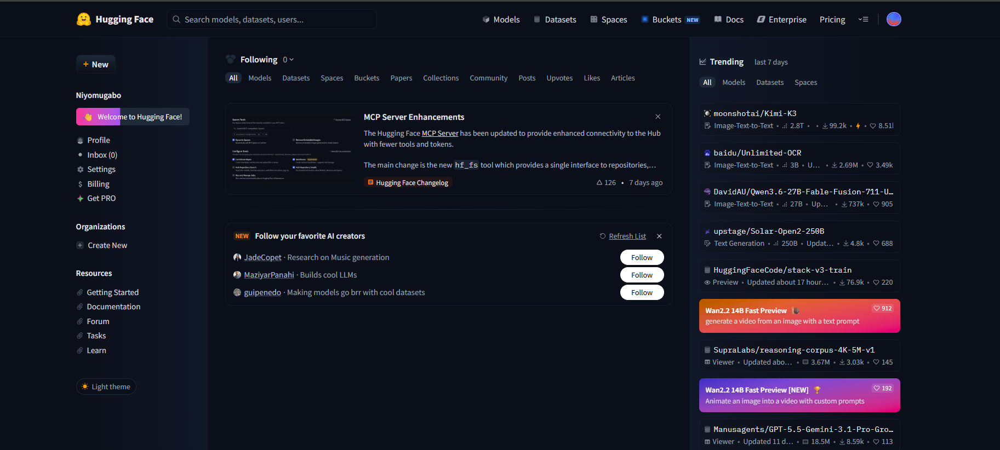The image size is (1000, 450).
Task: Click the guipenedo avatar icon
Action: tap(237, 292)
